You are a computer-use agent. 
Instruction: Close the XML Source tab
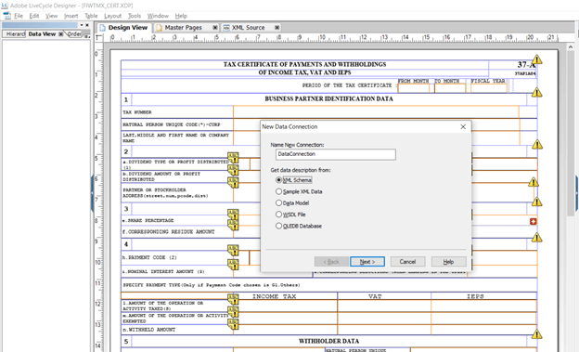tap(277, 27)
